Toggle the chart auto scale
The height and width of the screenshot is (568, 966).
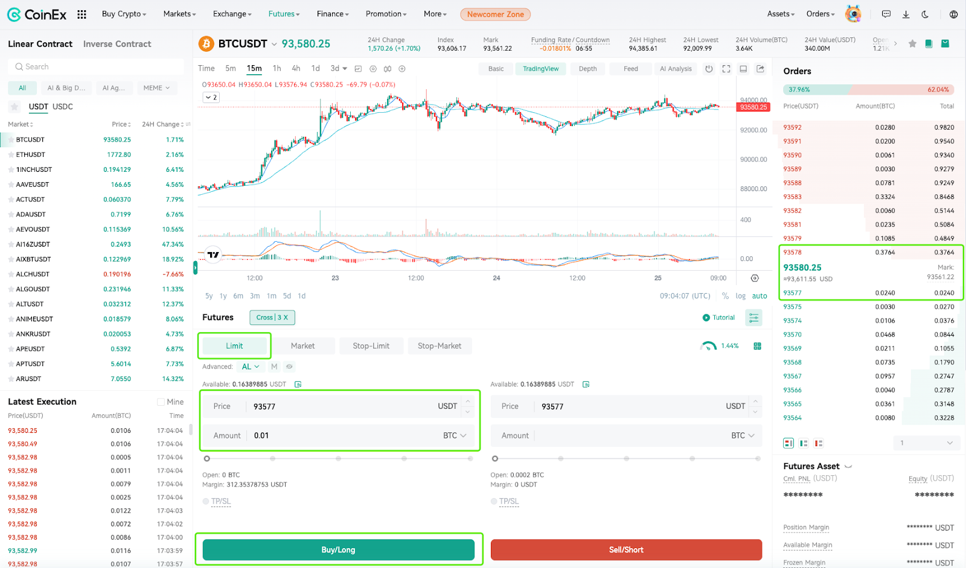760,296
